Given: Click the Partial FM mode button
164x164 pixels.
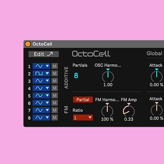Looking at the screenshot, I should point(83,99).
